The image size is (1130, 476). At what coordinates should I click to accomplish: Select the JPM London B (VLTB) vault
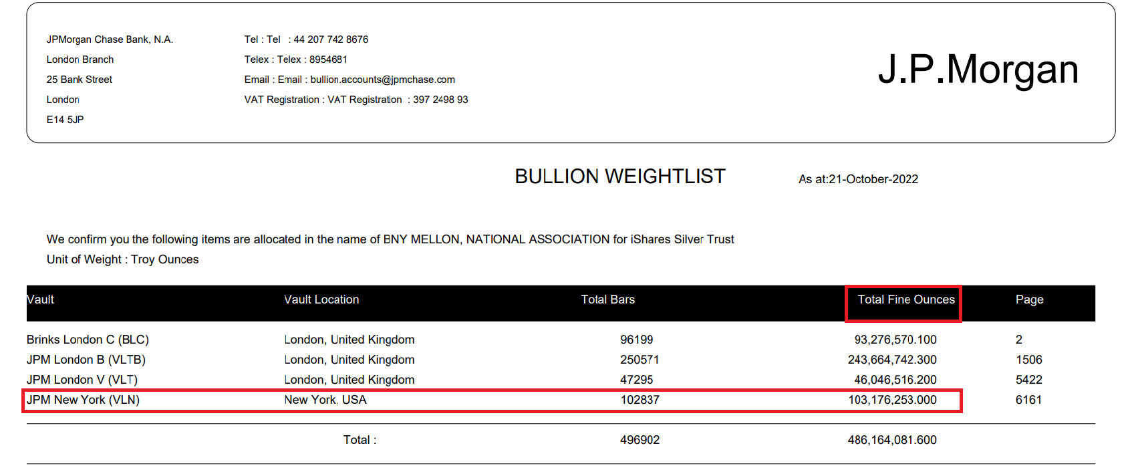pos(86,360)
